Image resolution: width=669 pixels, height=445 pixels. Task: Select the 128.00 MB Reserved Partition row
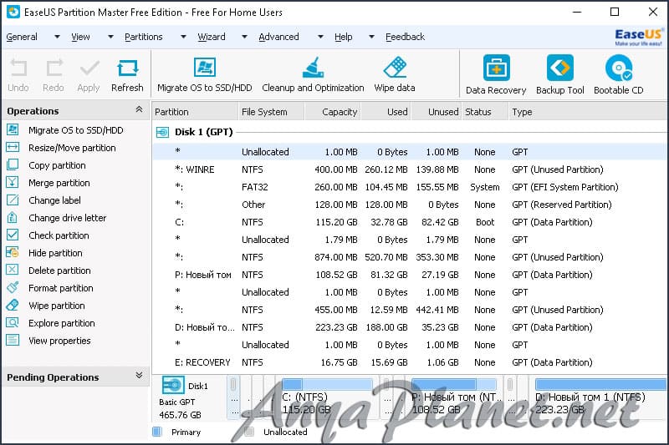click(411, 205)
